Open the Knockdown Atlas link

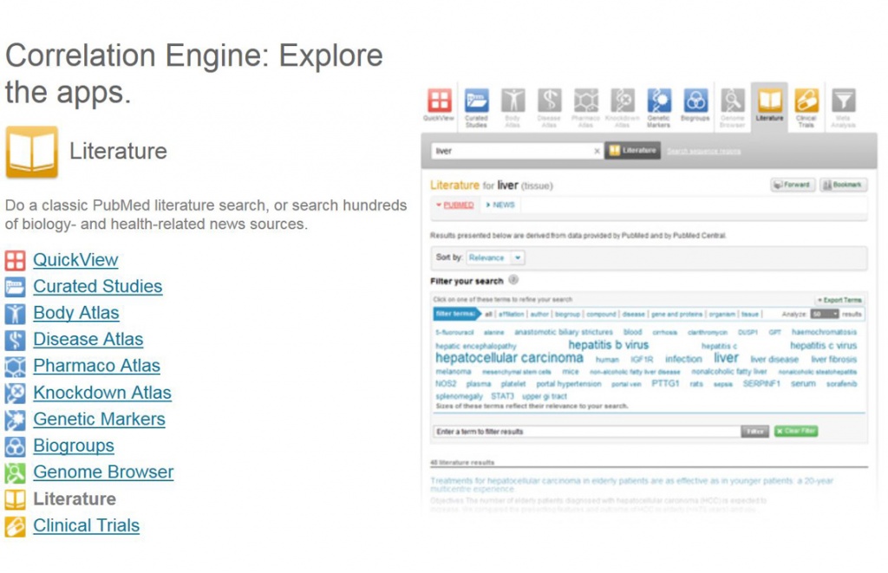pos(102,393)
